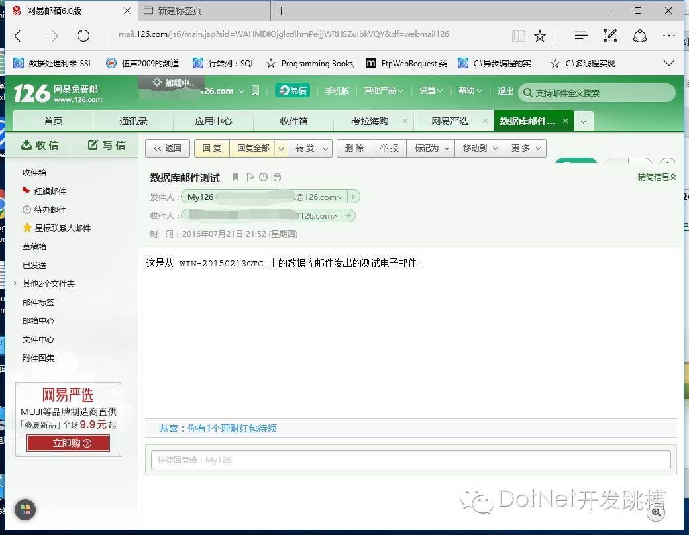Open account dropdown arrow next to 26.com
The height and width of the screenshot is (535, 689).
coord(242,91)
